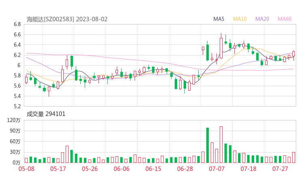Screen dimensions: 300x178
Task: Click the 90万 volume axis label
Action: [x=15, y=131]
